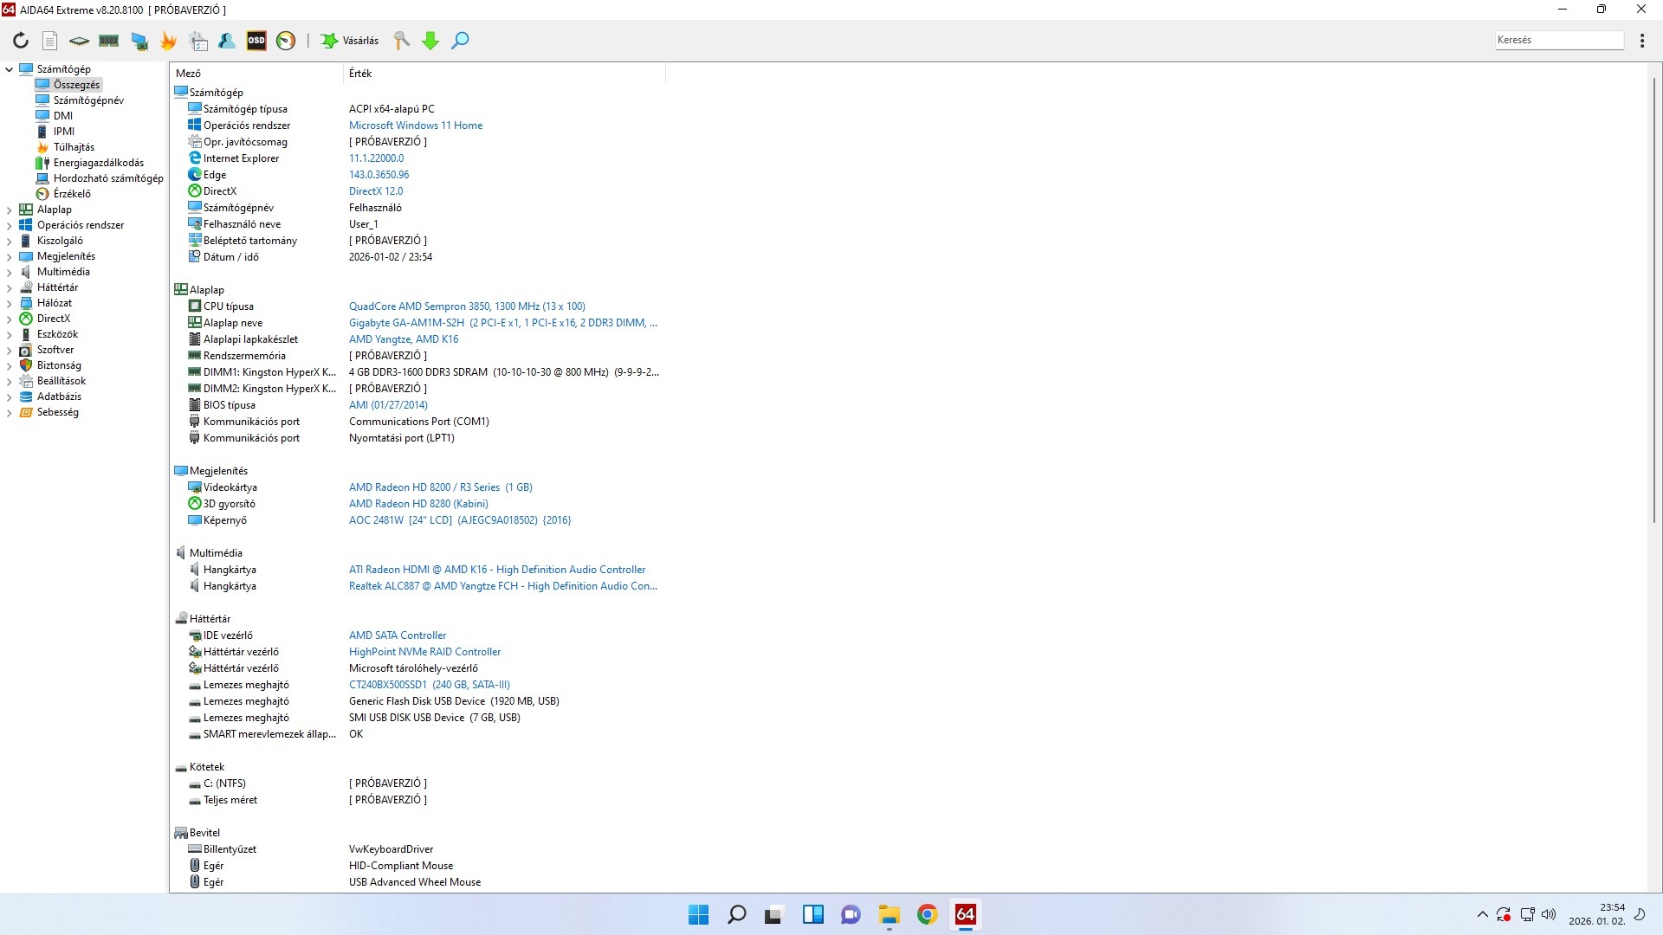1663x935 pixels.
Task: Expand the Alaplap tree node
Action: click(10, 210)
